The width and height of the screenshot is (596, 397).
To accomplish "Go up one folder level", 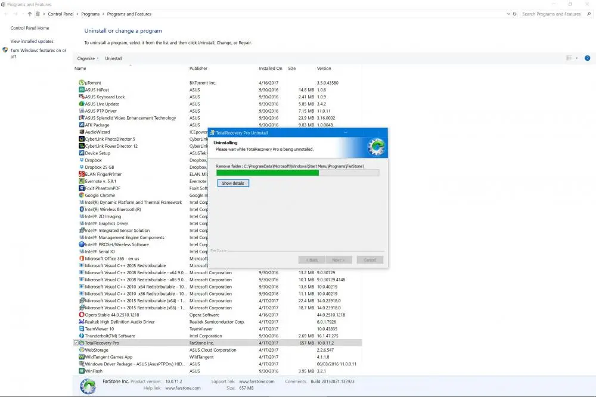I will (x=30, y=14).
